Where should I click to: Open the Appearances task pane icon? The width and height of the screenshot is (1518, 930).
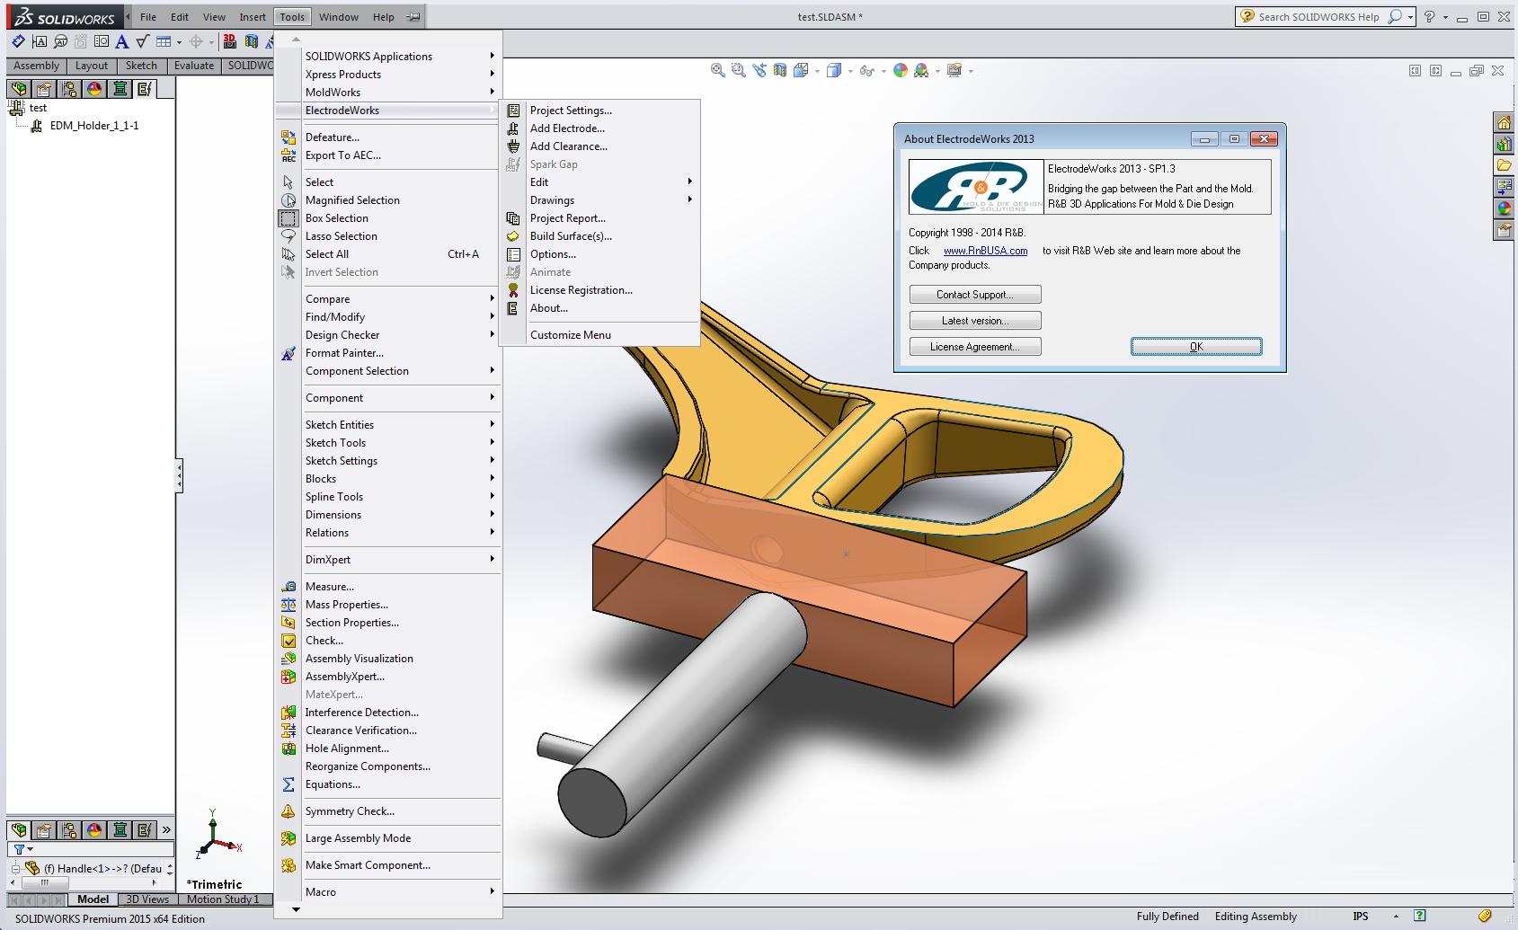[1504, 208]
